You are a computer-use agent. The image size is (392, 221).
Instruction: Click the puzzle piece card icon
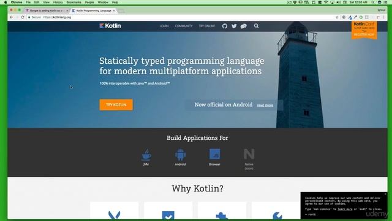(x=222, y=216)
